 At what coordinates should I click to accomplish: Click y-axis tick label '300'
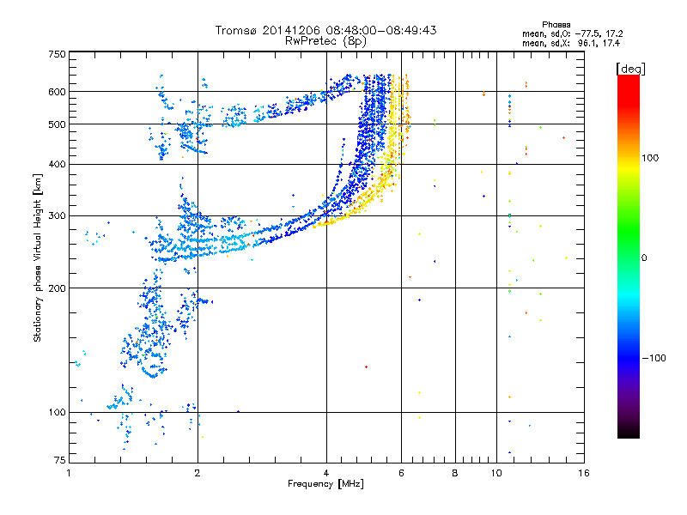tap(57, 216)
